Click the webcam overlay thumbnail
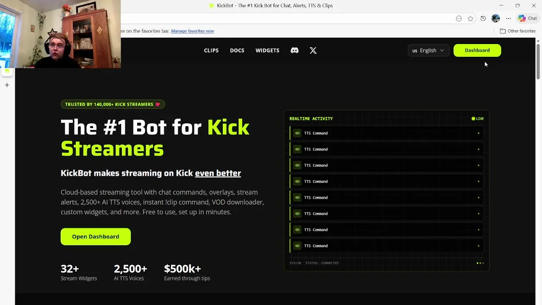The image size is (542, 305). coord(60,34)
